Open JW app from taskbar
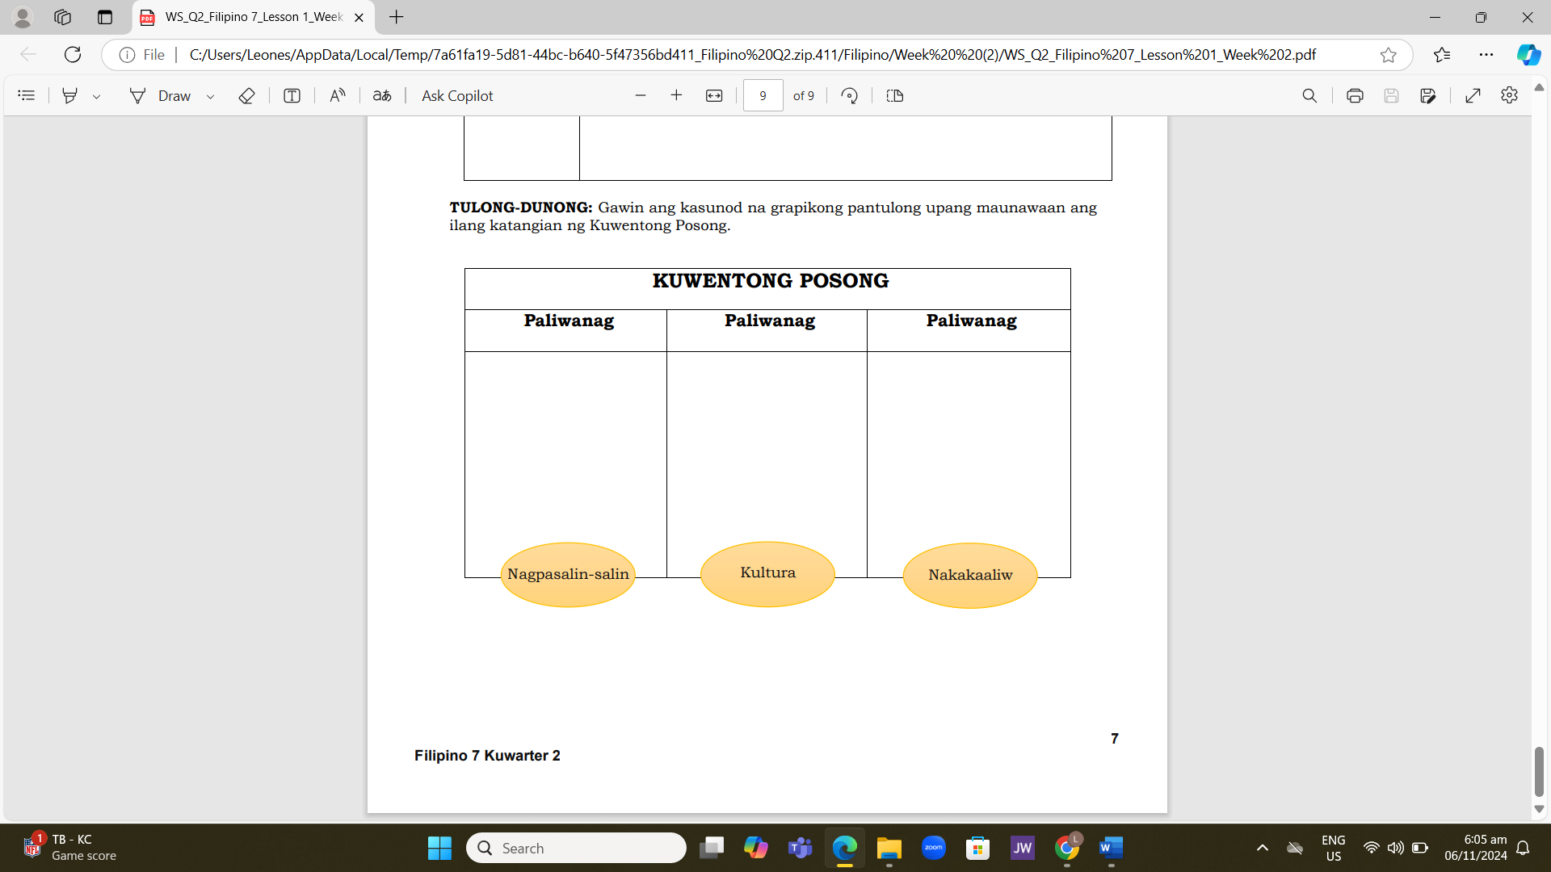Viewport: 1551px width, 872px height. pos(1023,848)
